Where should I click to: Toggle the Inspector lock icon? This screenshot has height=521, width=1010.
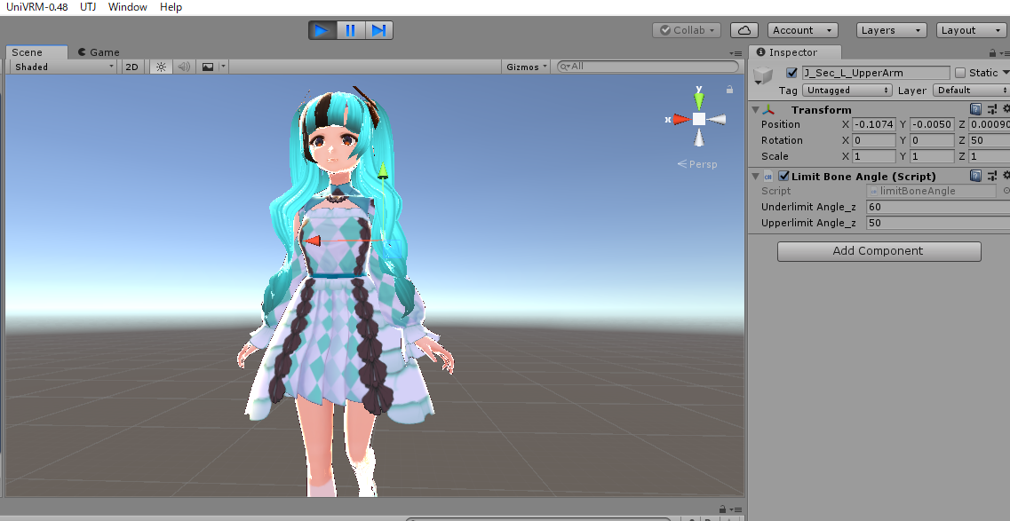pyautogui.click(x=992, y=52)
